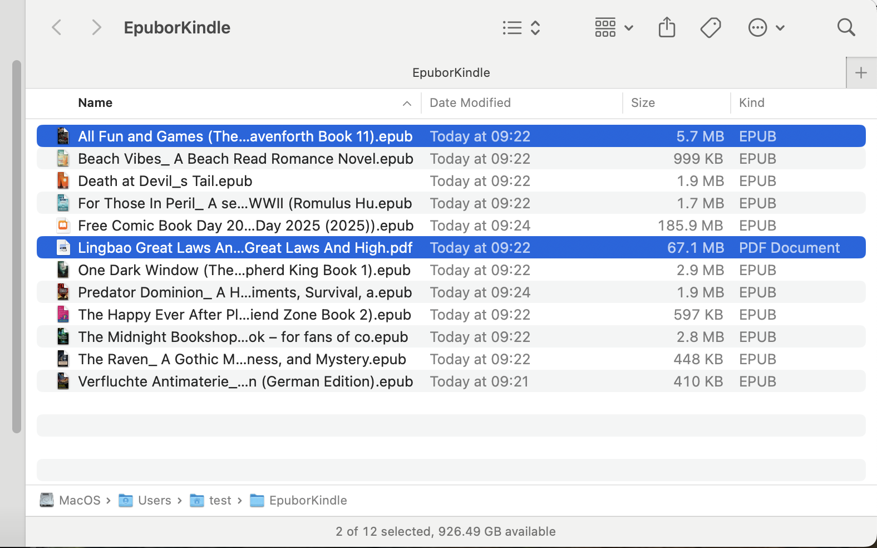
Task: Open EpuborKindle in the path bar
Action: (308, 500)
